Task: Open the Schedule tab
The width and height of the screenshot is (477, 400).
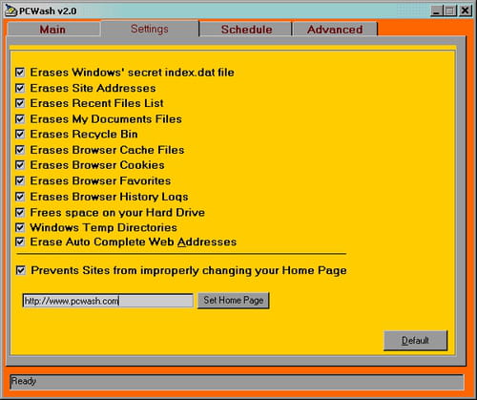Action: coord(246,30)
